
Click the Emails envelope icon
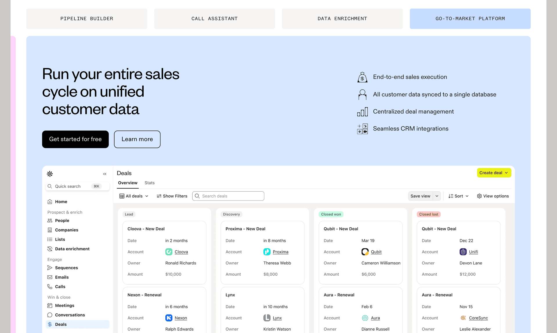(50, 277)
